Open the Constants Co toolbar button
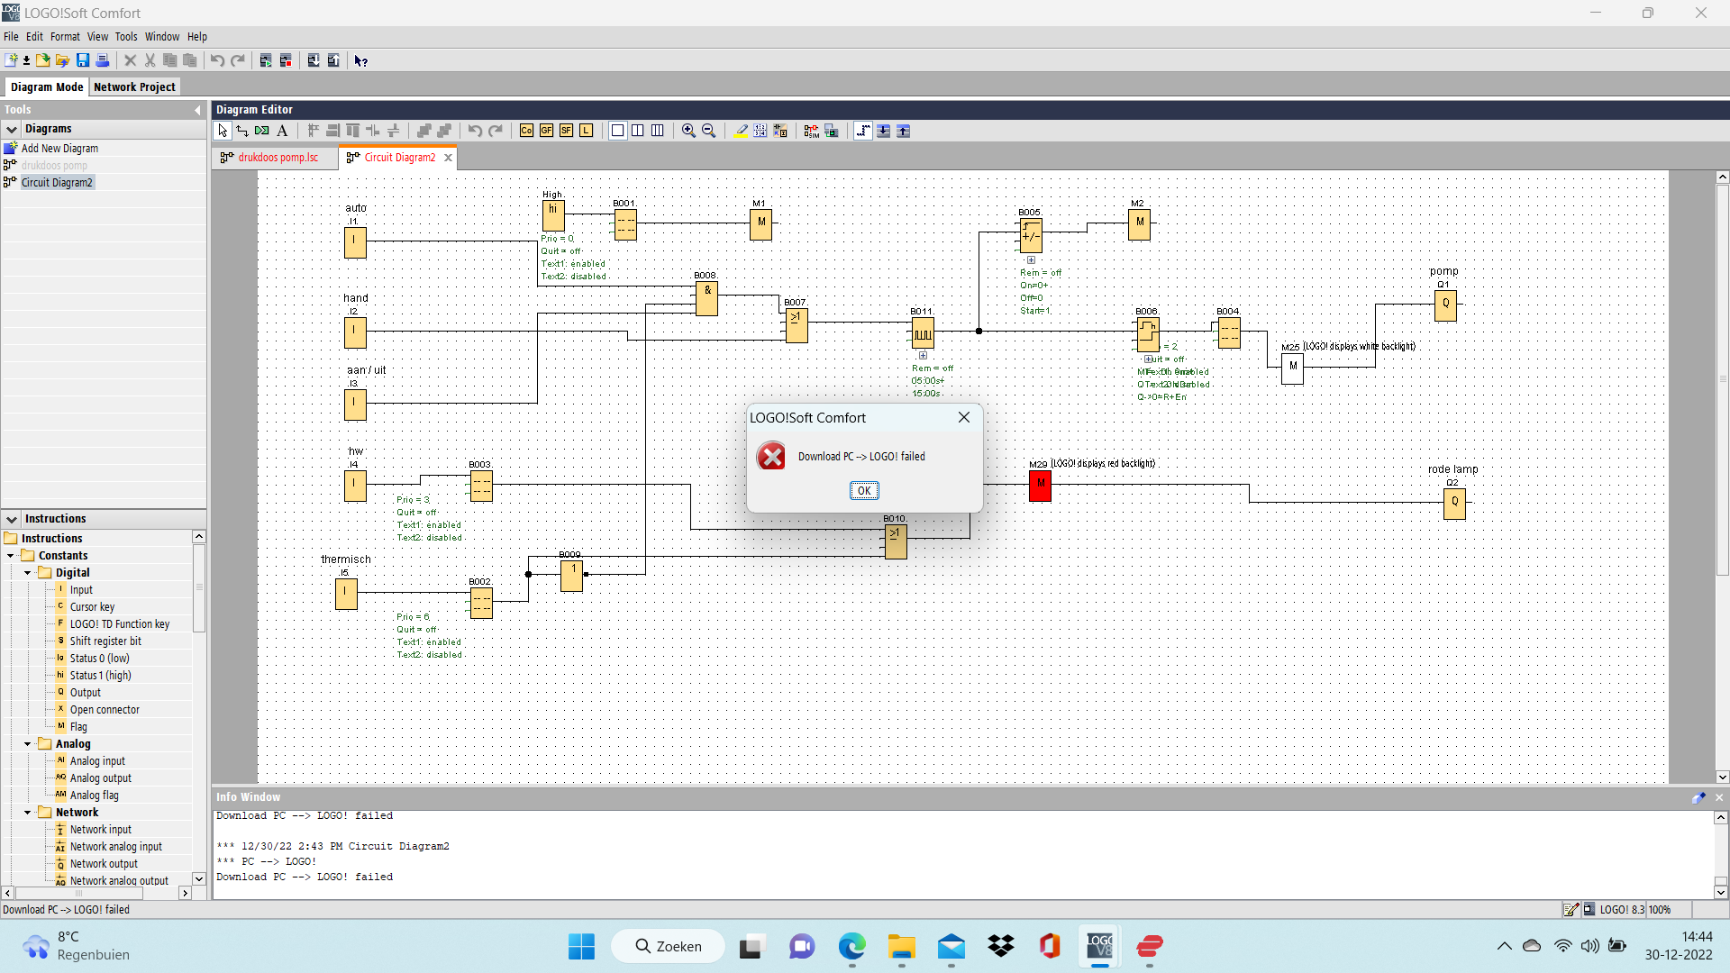The width and height of the screenshot is (1730, 973). pos(526,131)
